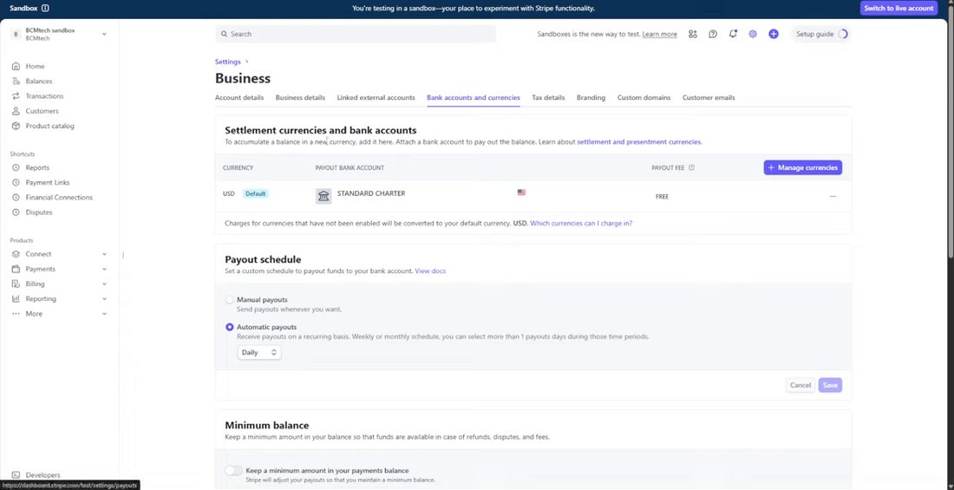Open the Disputes shortcut icon
The width and height of the screenshot is (954, 490).
[x=16, y=212]
